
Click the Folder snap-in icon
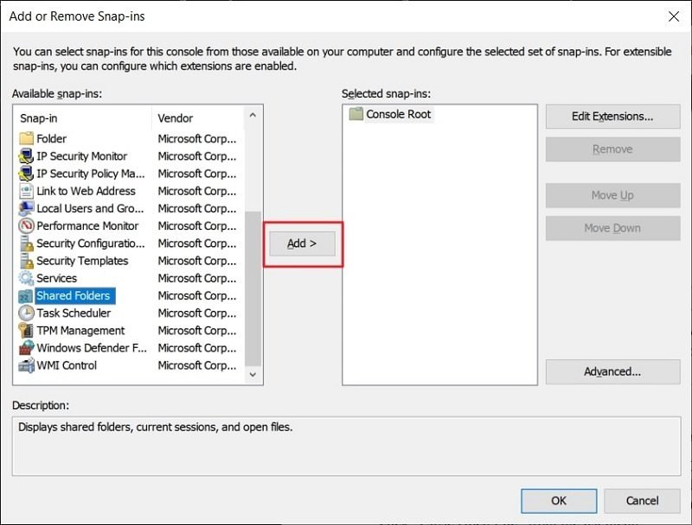[26, 139]
